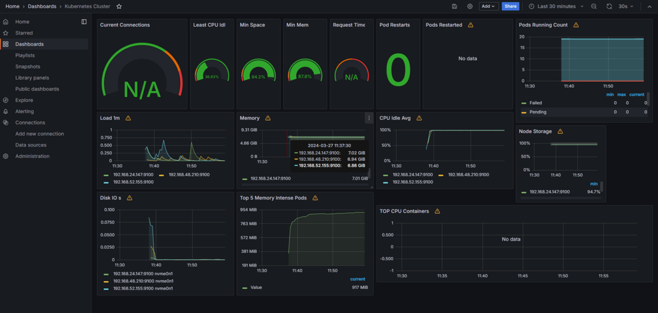658x313 pixels.
Task: Click the Pod Restarts panel title
Action: 394,25
